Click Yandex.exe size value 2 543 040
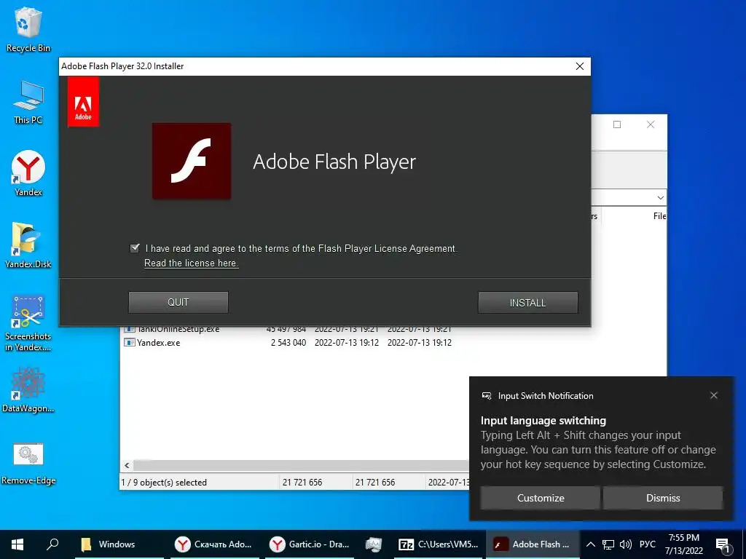This screenshot has height=559, width=746. (288, 342)
